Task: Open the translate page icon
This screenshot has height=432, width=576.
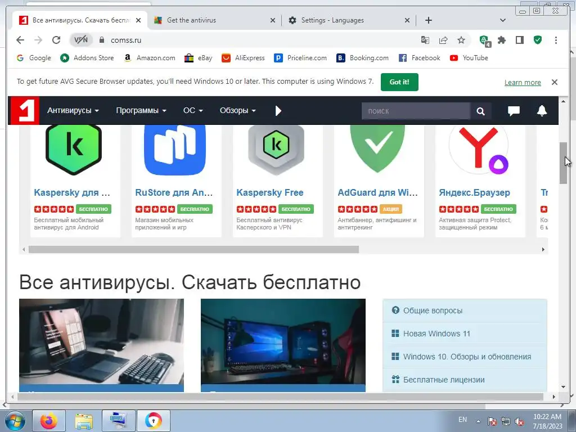Action: tap(425, 40)
